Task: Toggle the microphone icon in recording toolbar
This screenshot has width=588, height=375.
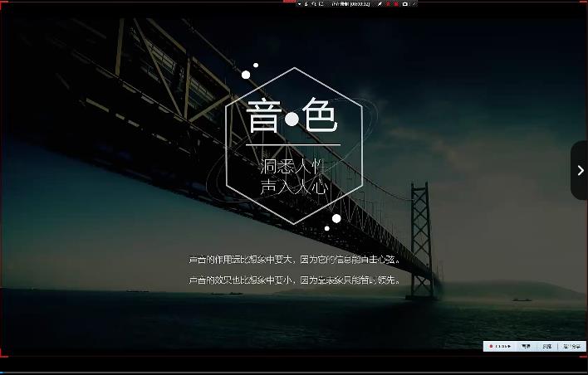Action: (x=306, y=4)
